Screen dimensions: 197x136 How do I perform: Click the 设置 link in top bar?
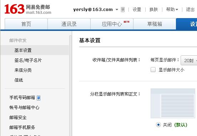(x=137, y=10)
